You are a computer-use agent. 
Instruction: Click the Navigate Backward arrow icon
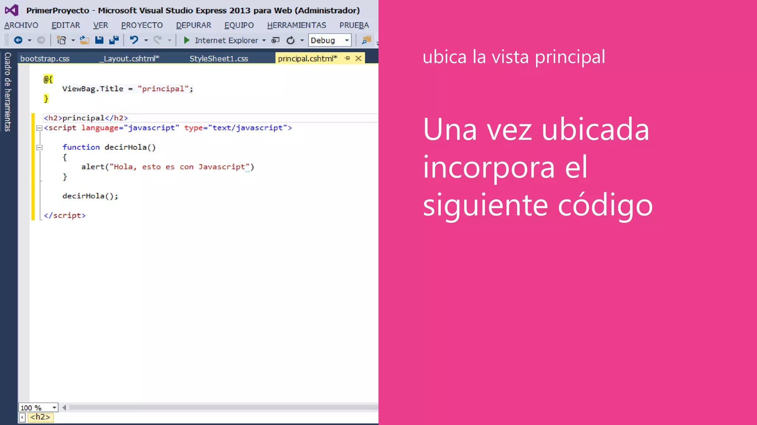[x=18, y=40]
